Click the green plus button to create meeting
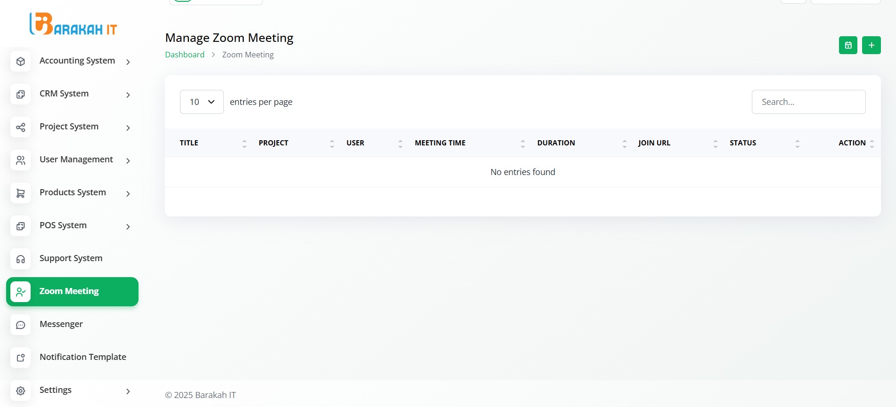This screenshot has height=407, width=896. point(871,45)
